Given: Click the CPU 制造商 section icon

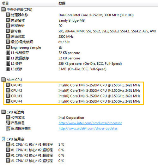Looking at the screenshot, I should coord(3,112).
